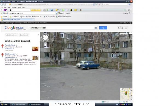Close the Street View panel with its X
Screen dimensions: 159x106
point(131,33)
